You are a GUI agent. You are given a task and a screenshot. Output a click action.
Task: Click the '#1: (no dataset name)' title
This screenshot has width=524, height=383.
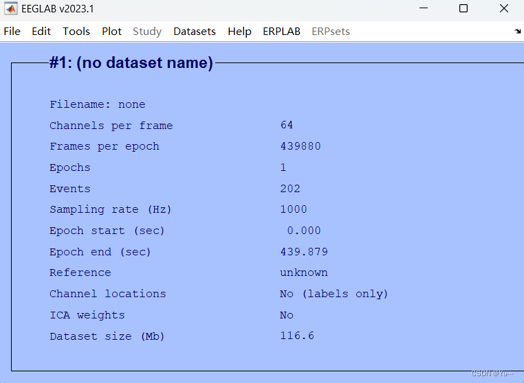pos(131,62)
